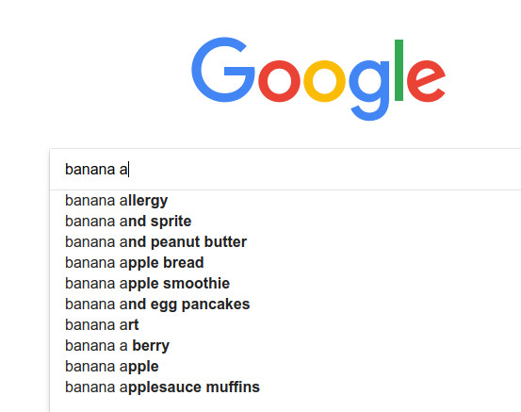Image resolution: width=521 pixels, height=412 pixels.
Task: Click the search box containing 'banana a'
Action: (285, 170)
